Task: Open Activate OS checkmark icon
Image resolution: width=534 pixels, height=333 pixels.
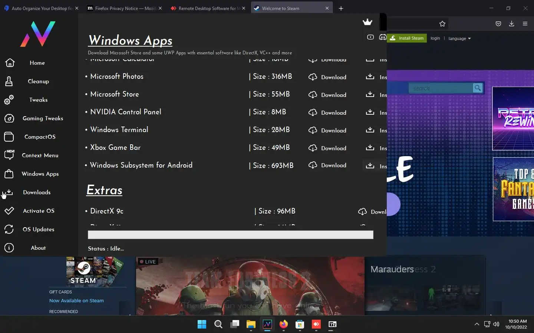Action: (x=9, y=211)
